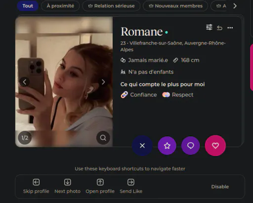The width and height of the screenshot is (253, 203).
Task: Add Romane to favorites with star button
Action: (167, 146)
